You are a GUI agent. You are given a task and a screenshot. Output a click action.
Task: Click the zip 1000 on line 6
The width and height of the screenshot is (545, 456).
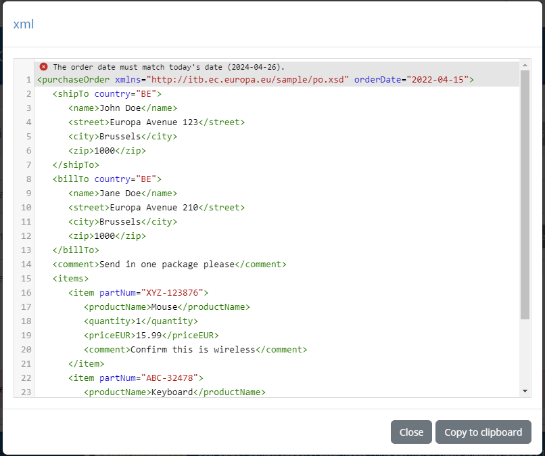click(105, 151)
